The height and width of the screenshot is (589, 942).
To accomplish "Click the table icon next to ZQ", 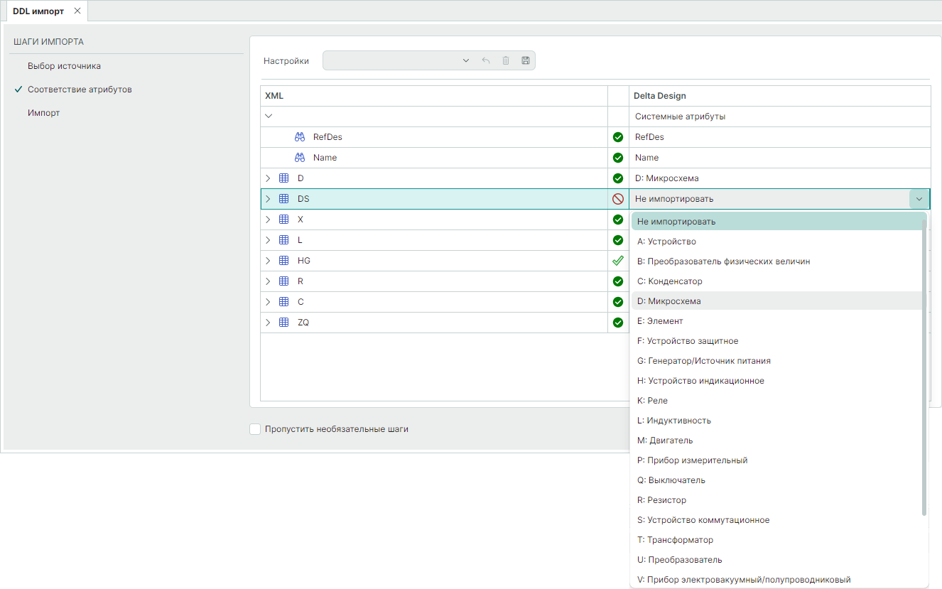I will pyautogui.click(x=283, y=323).
